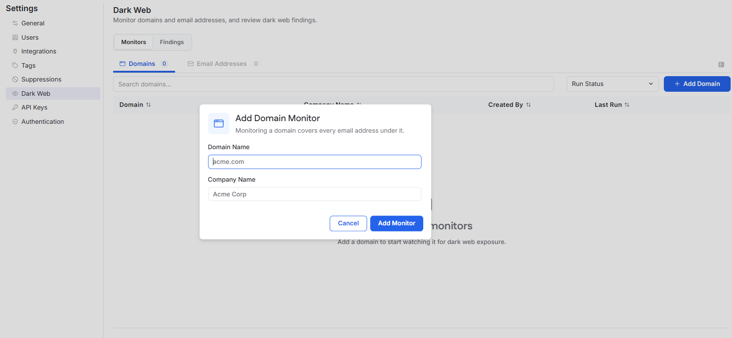The width and height of the screenshot is (732, 338).
Task: Click the plus icon on Add Domain
Action: (677, 84)
